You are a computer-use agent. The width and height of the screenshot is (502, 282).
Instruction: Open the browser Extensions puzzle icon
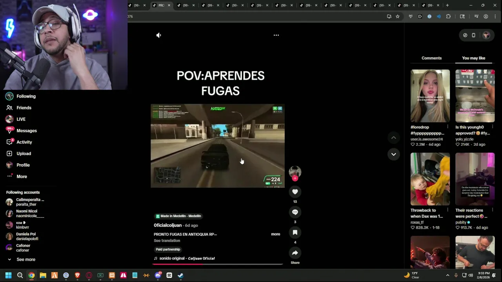click(x=448, y=16)
